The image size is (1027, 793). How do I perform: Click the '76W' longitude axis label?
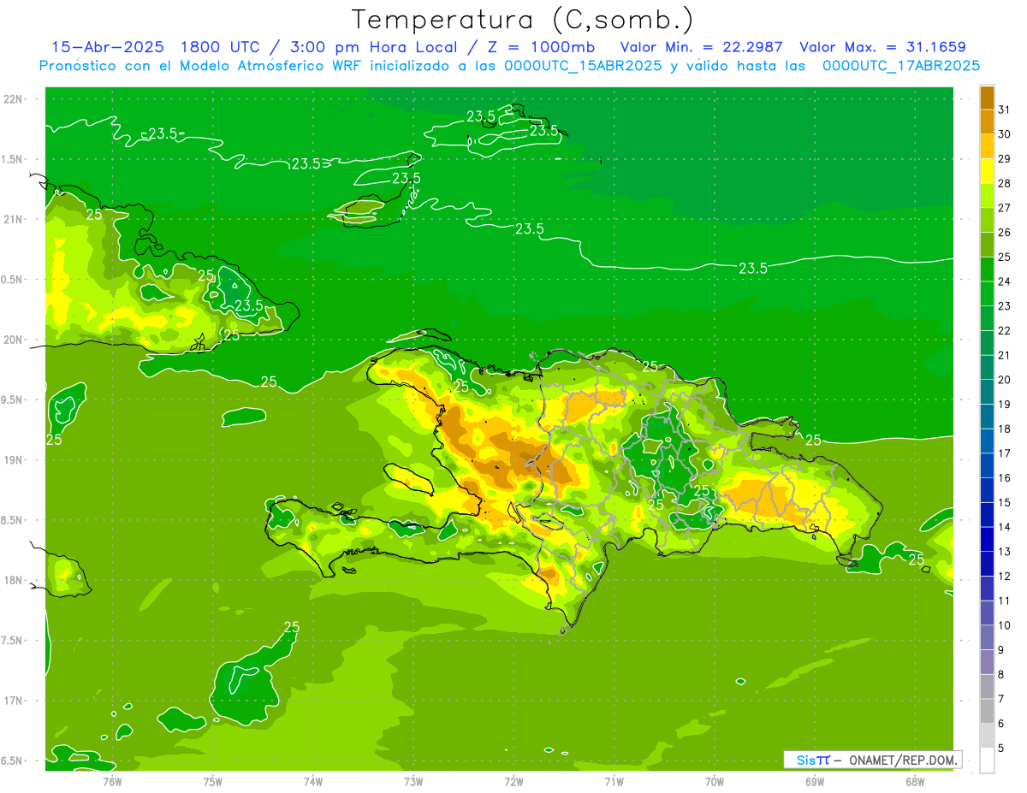(112, 782)
